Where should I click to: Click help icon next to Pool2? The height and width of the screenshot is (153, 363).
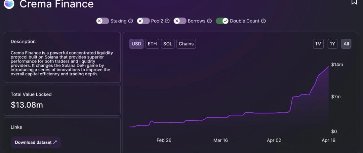click(167, 21)
